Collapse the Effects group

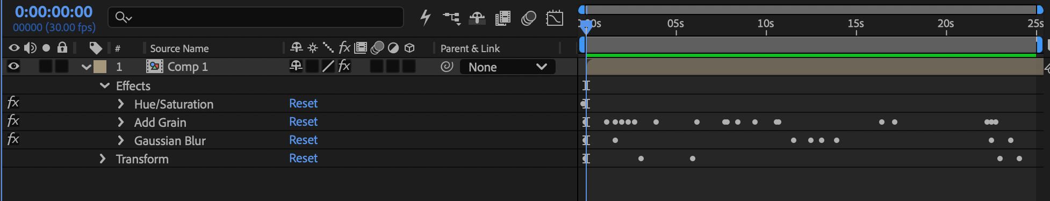point(105,85)
